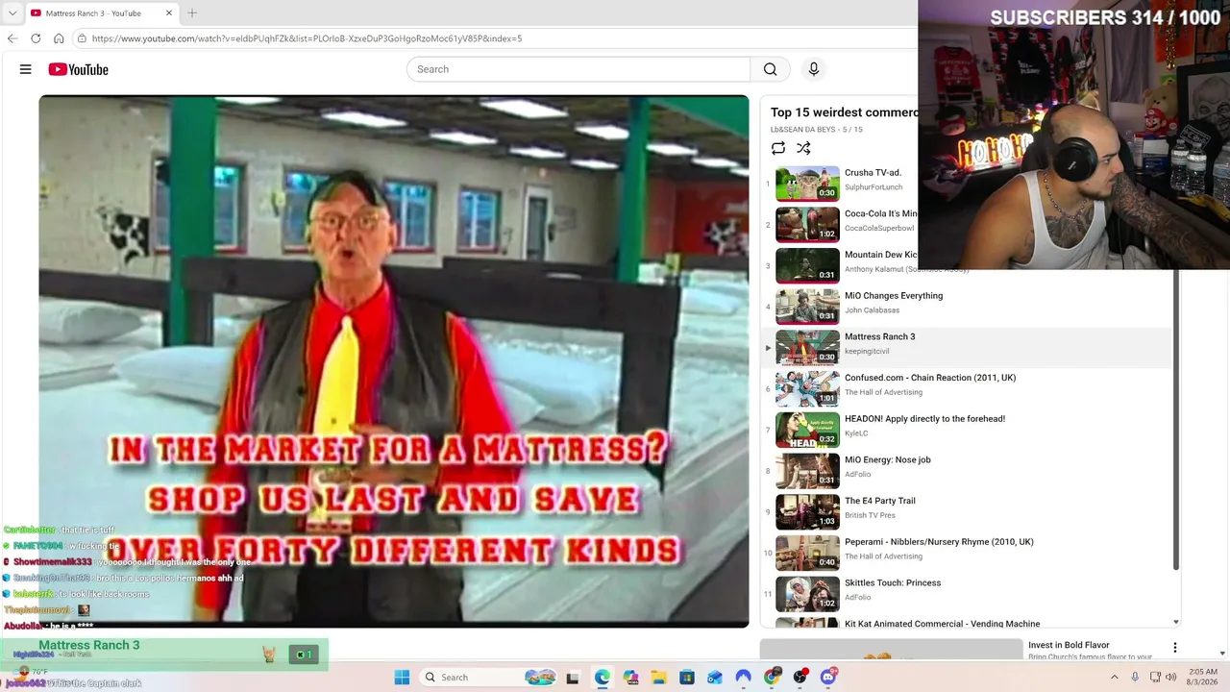Click the video player to pause playback
This screenshot has width=1230, height=692.
(394, 361)
